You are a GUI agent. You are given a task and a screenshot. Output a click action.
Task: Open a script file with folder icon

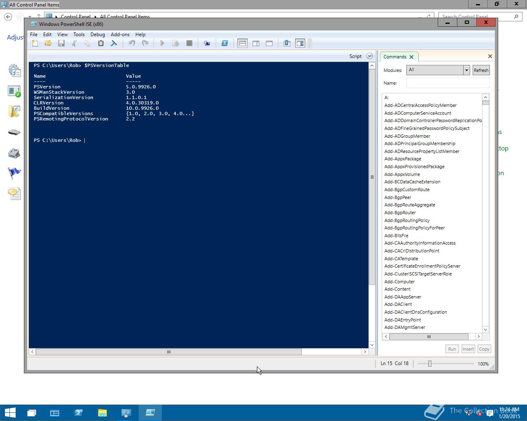coord(48,43)
